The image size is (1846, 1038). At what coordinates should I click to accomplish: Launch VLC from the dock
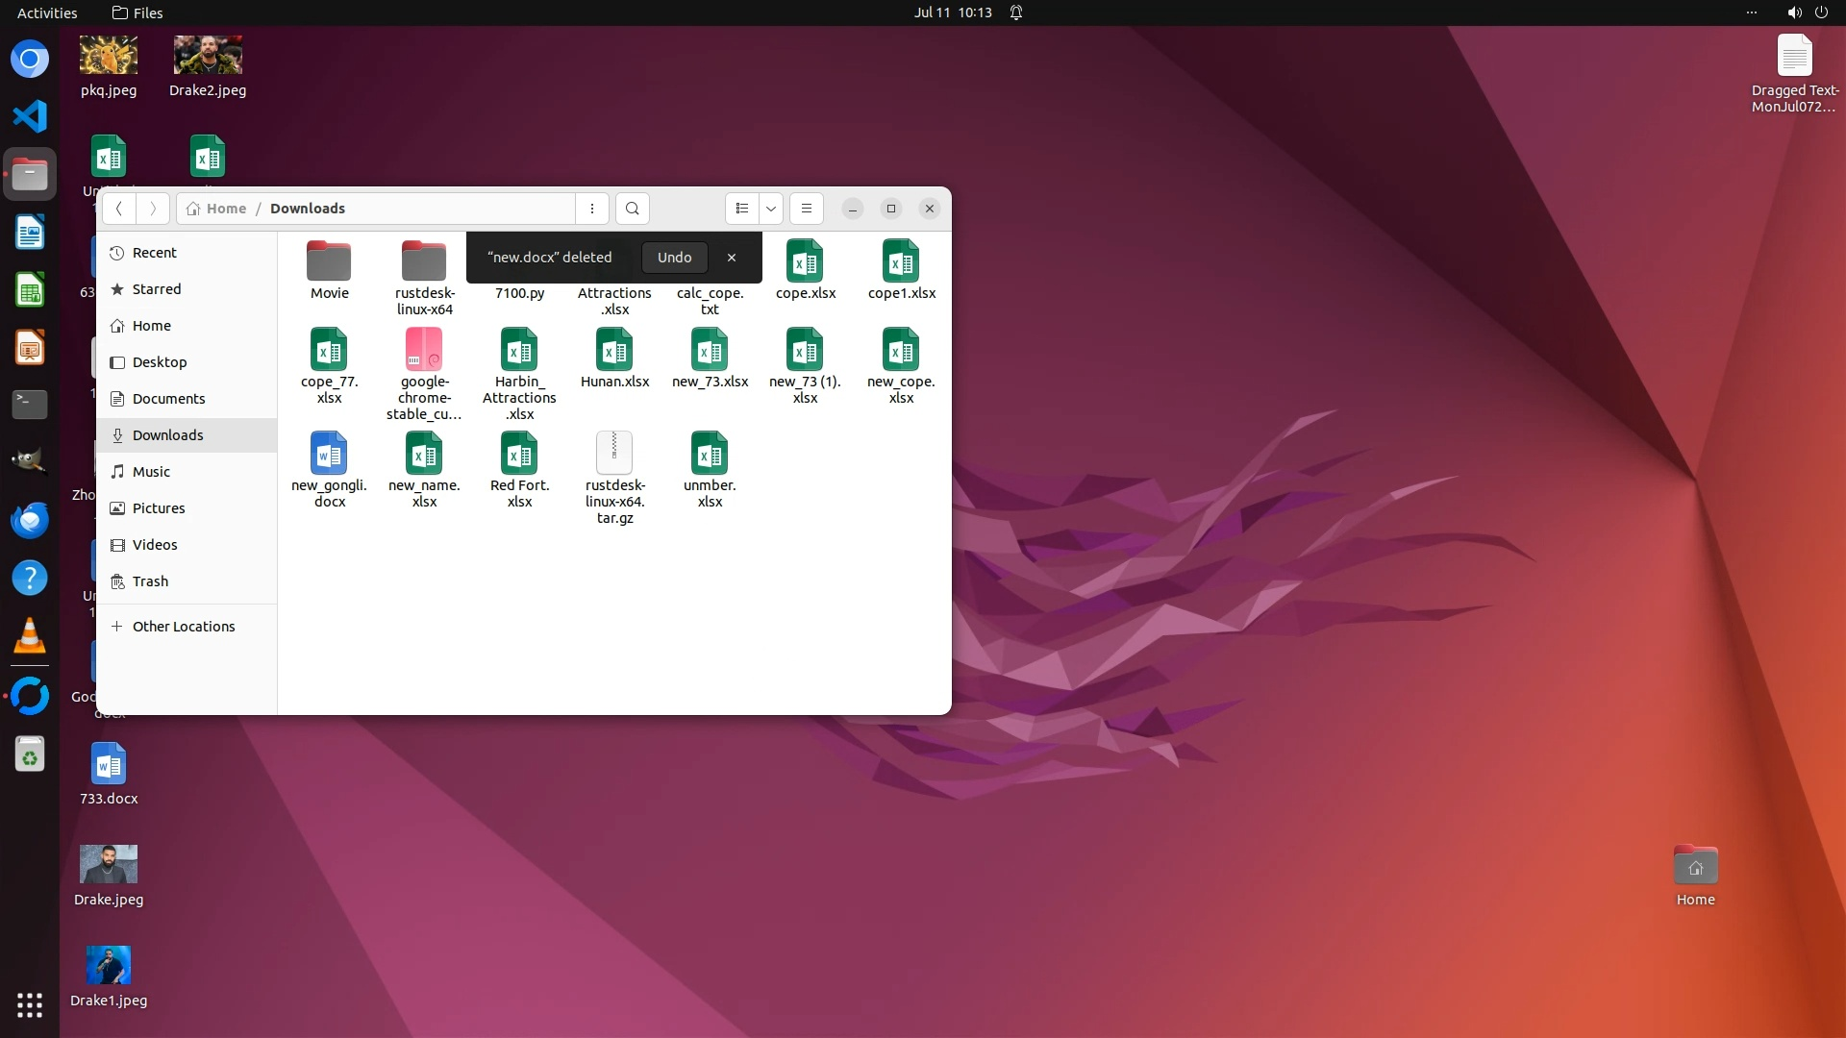[x=30, y=636]
